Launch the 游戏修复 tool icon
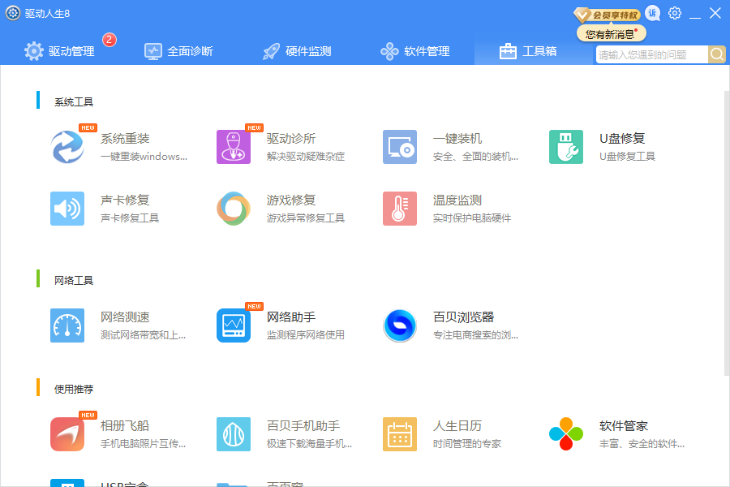This screenshot has height=487, width=730. pyautogui.click(x=234, y=209)
